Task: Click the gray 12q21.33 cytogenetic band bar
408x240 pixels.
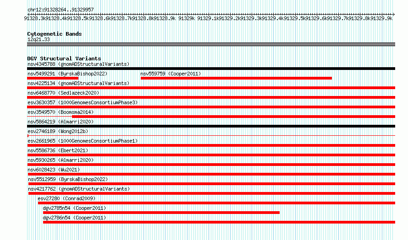Action: tap(211, 44)
